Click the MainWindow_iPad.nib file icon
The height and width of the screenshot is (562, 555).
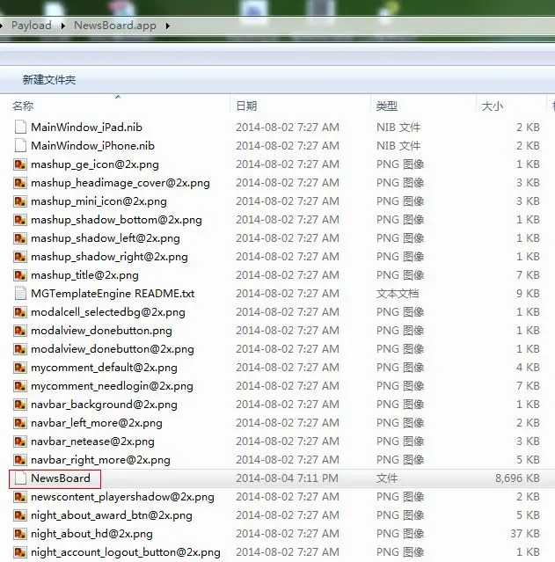tap(20, 128)
